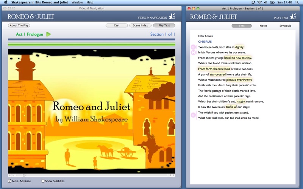Toggle the Play Text button
303x189 pixels.
pos(164,25)
